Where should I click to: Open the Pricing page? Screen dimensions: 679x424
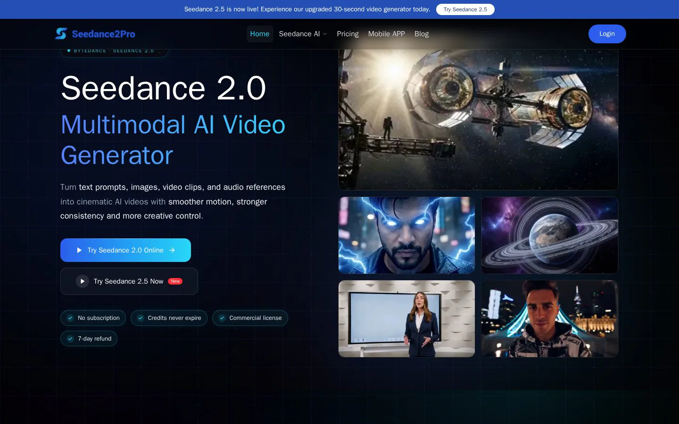coord(348,34)
